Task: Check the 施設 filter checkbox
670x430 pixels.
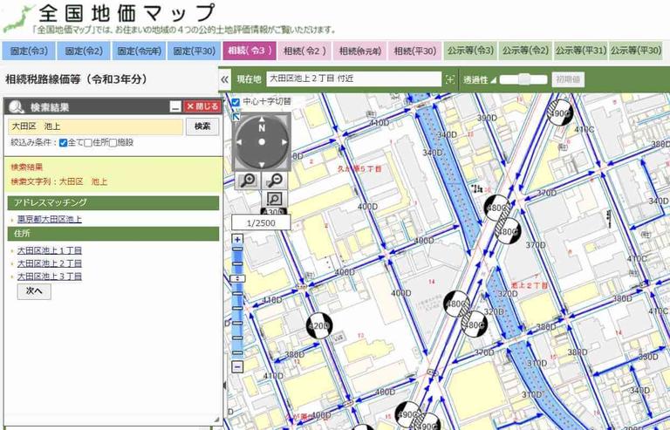Action: point(113,143)
